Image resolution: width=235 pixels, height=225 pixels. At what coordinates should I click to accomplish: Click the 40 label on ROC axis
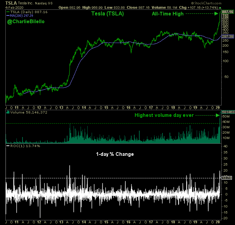(x=225, y=146)
